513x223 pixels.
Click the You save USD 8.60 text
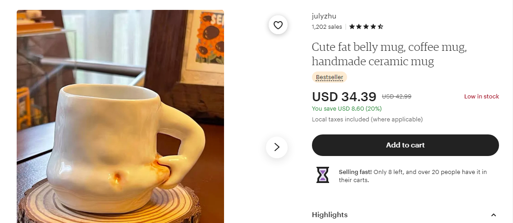pos(347,108)
